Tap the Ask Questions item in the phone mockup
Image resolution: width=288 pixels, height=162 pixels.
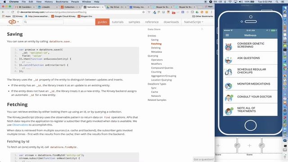(x=250, y=58)
